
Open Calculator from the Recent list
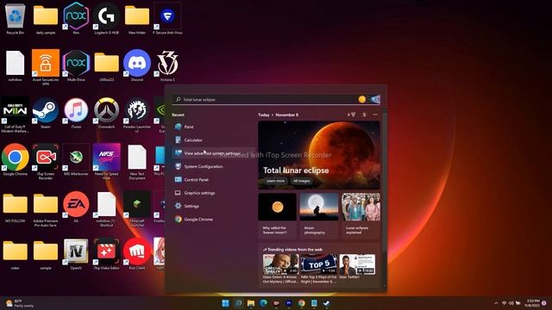tap(213, 139)
